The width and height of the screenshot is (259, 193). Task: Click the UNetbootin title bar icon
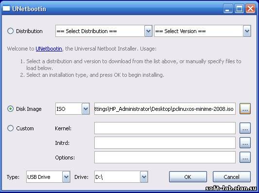[x=6, y=8]
